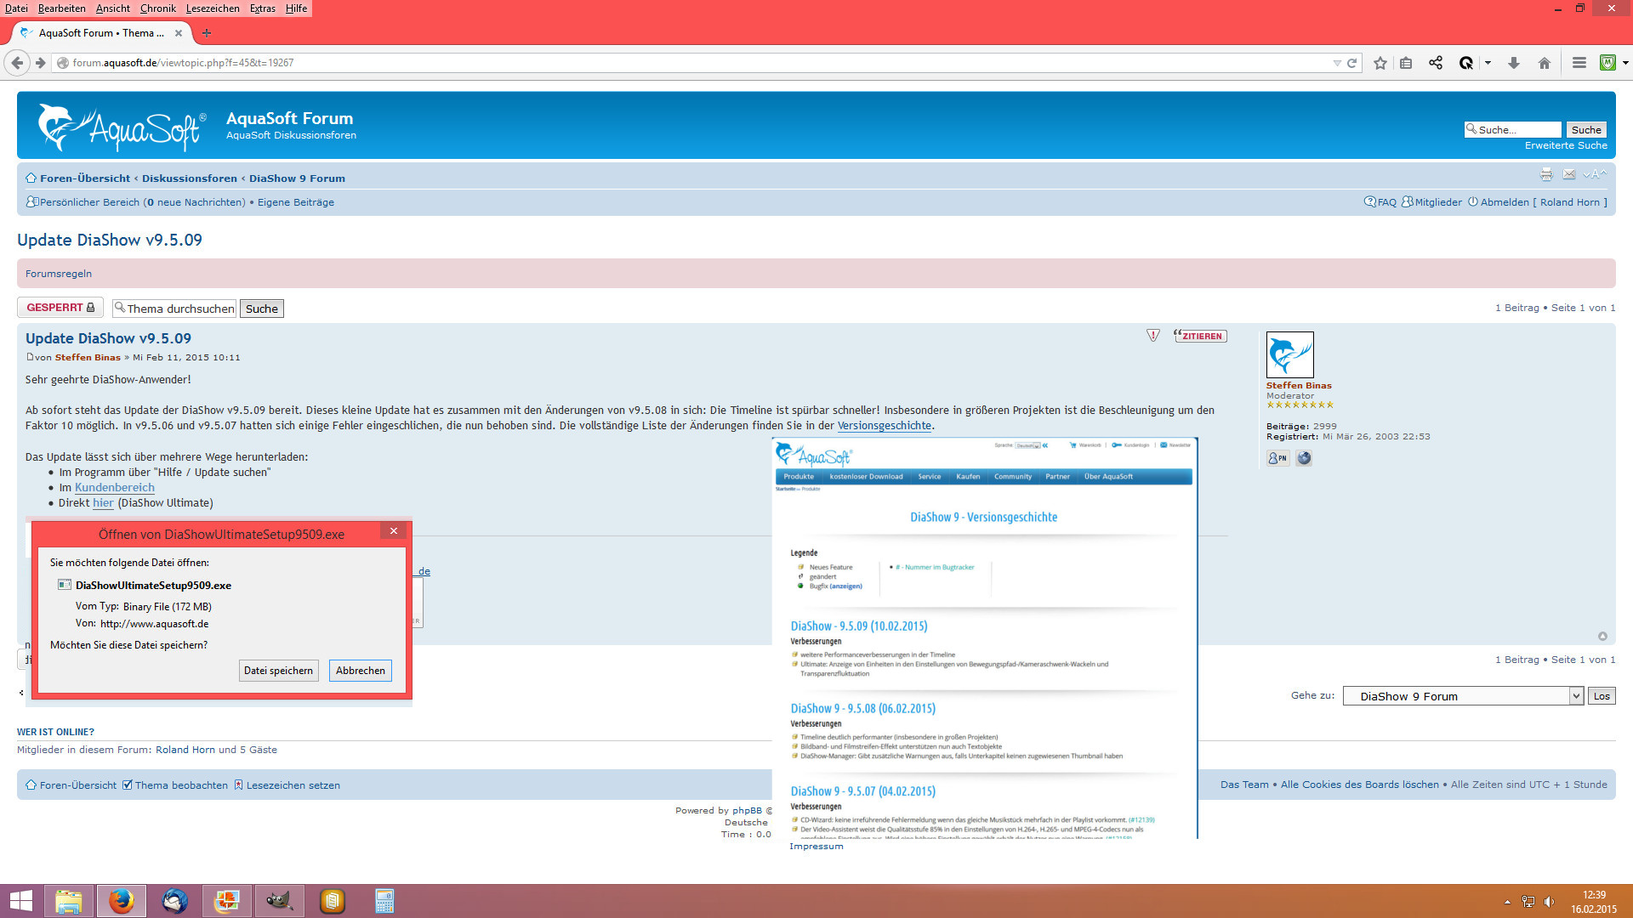Open the Versionsgeschichte link
The width and height of the screenshot is (1633, 918).
[884, 426]
